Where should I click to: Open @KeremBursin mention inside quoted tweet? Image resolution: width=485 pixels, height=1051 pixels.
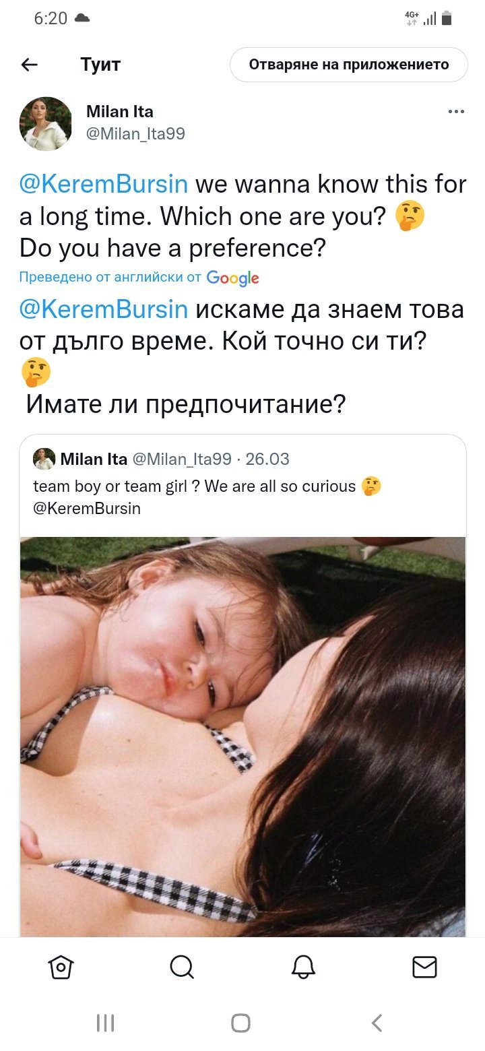[x=87, y=509]
